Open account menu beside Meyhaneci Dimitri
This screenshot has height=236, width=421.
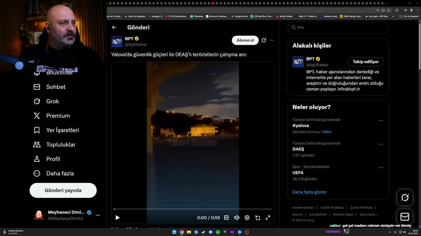pos(98,215)
